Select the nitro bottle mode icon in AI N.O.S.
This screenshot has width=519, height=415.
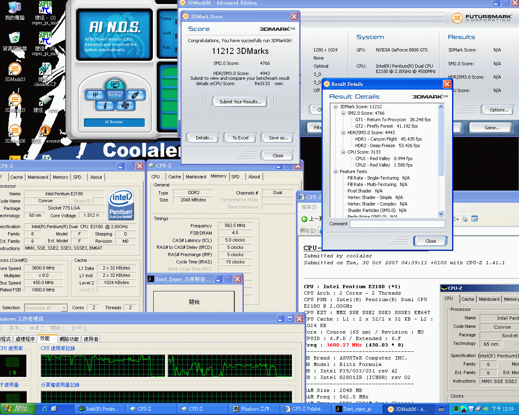(x=136, y=95)
